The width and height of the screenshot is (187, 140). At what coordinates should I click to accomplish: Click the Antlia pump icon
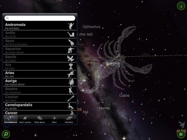[71, 34]
